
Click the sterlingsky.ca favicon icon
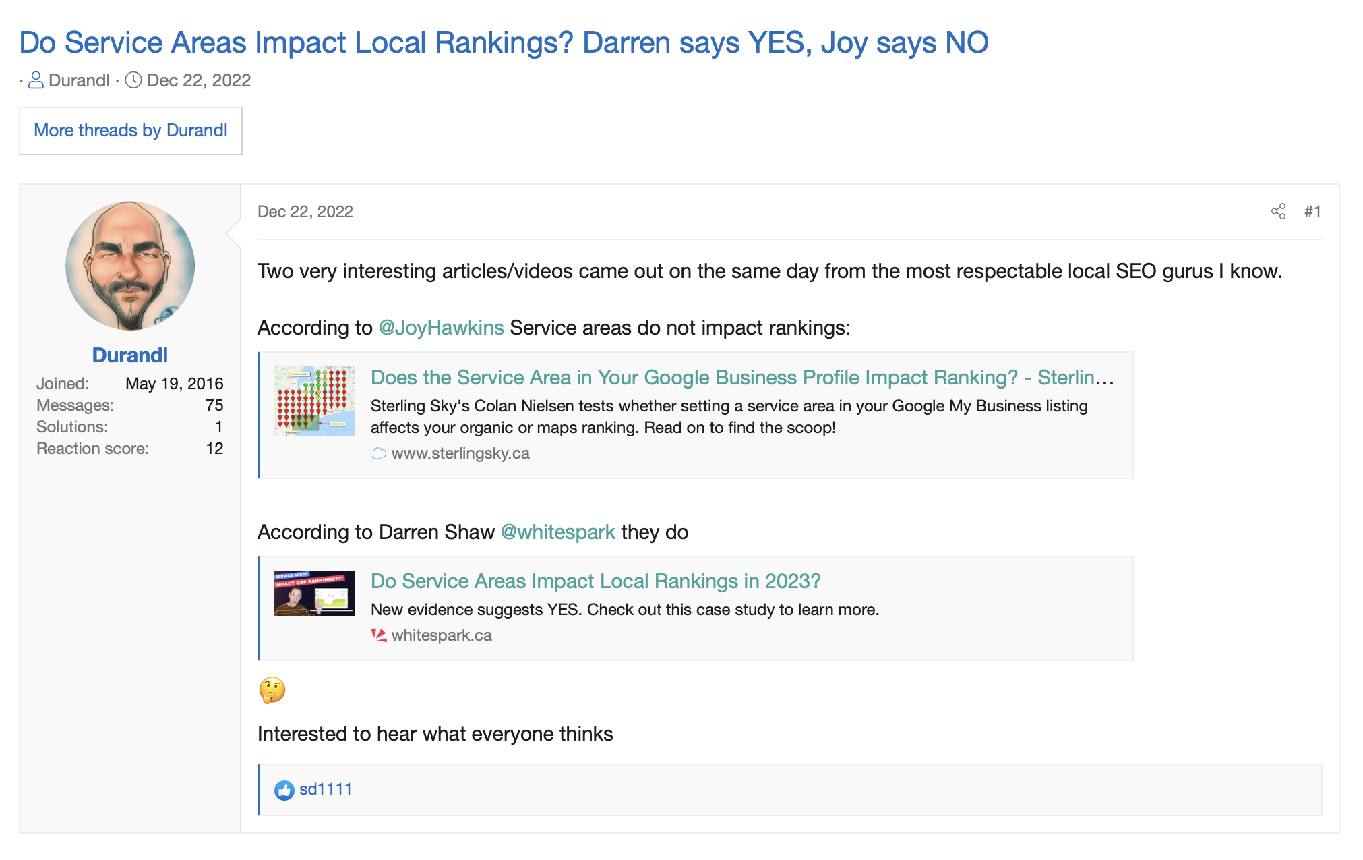tap(379, 453)
